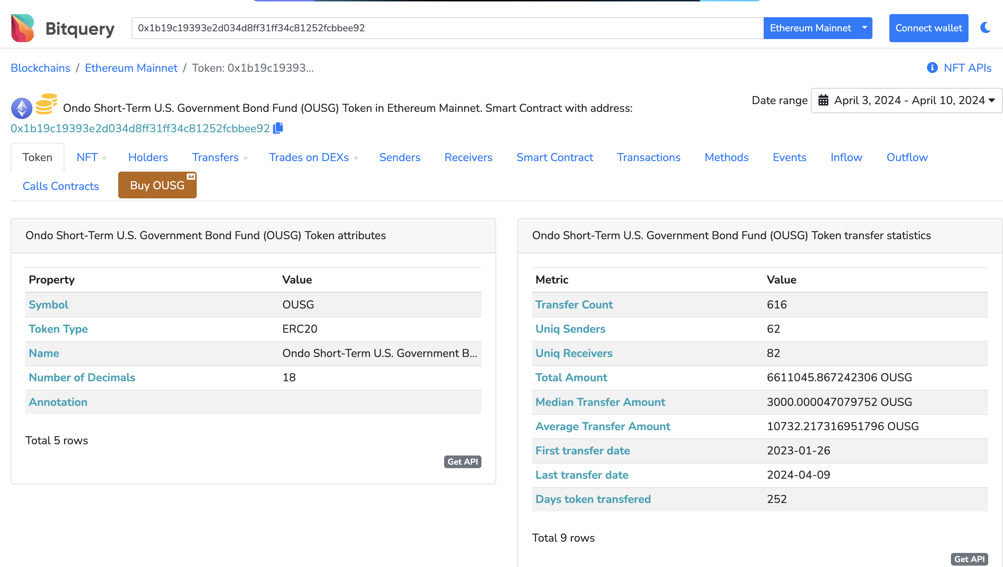Click the ERC20 token type value
The width and height of the screenshot is (1003, 567).
coord(300,329)
